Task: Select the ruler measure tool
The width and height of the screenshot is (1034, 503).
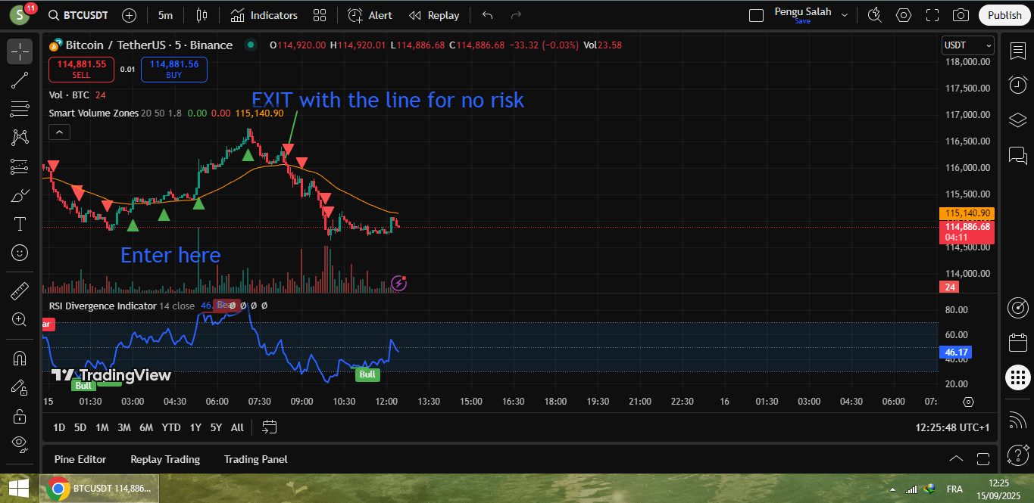Action: click(20, 290)
